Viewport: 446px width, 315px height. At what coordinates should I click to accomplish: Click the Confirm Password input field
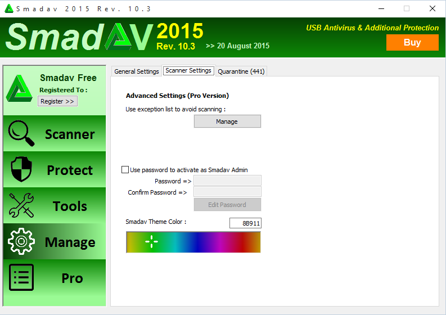pyautogui.click(x=227, y=192)
